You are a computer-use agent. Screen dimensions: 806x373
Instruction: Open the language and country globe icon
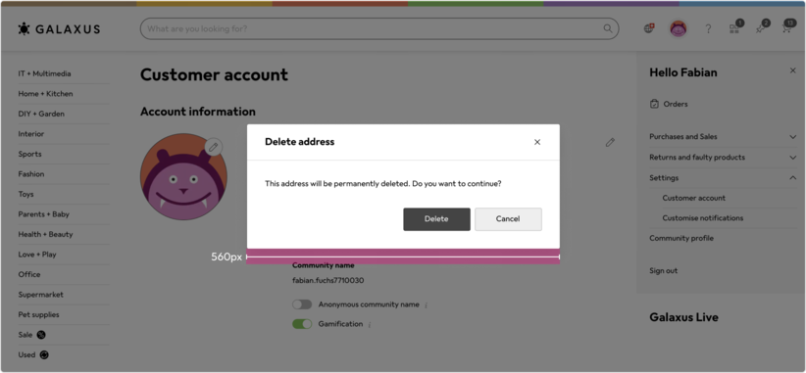pyautogui.click(x=649, y=28)
